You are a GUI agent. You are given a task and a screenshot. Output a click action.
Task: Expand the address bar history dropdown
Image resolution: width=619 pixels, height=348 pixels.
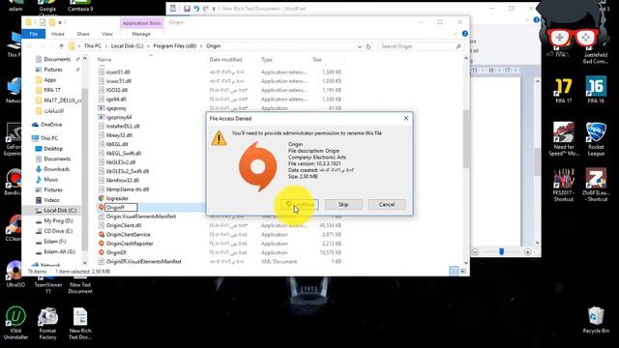359,46
